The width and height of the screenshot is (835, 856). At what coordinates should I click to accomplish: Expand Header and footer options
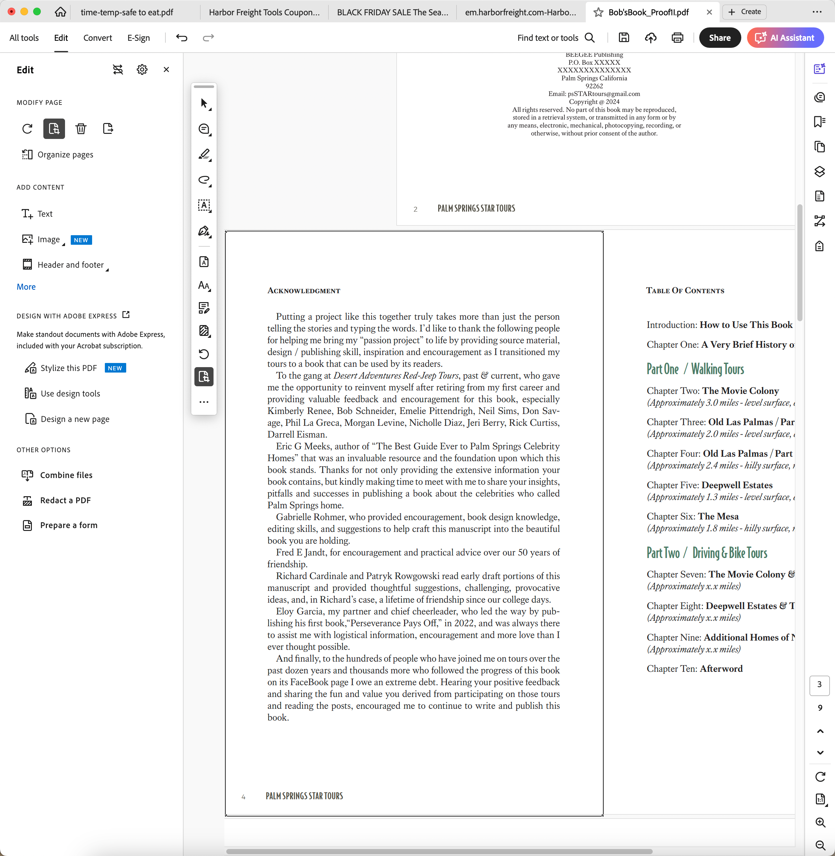pos(107,269)
